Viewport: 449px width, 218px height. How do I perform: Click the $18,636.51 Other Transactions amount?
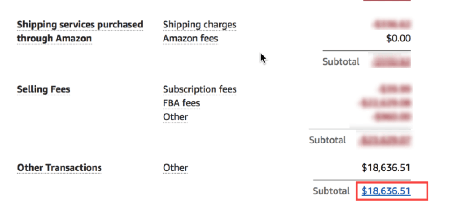coord(386,168)
